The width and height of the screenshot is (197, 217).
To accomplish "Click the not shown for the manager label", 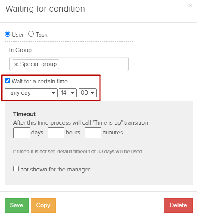I will [55, 170].
